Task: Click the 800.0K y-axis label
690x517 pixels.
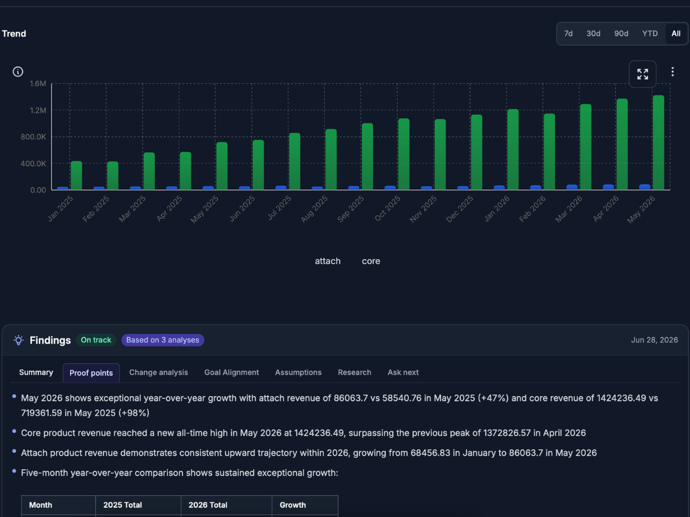Action: pyautogui.click(x=34, y=137)
